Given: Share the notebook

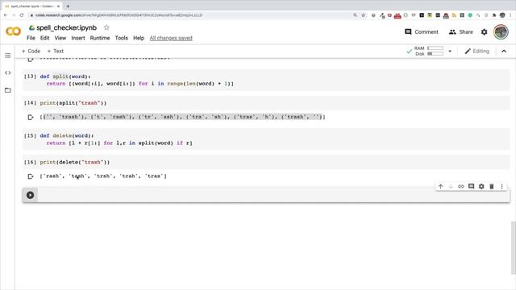Looking at the screenshot, I should pyautogui.click(x=460, y=32).
